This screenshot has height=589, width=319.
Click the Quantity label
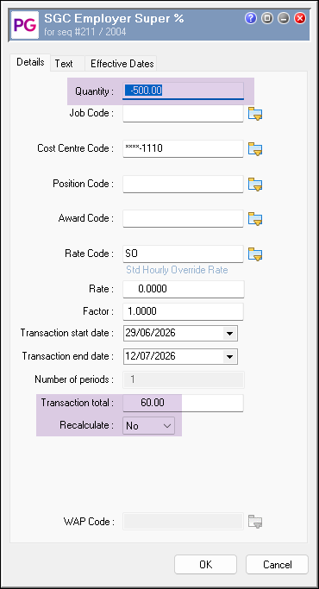click(x=94, y=91)
